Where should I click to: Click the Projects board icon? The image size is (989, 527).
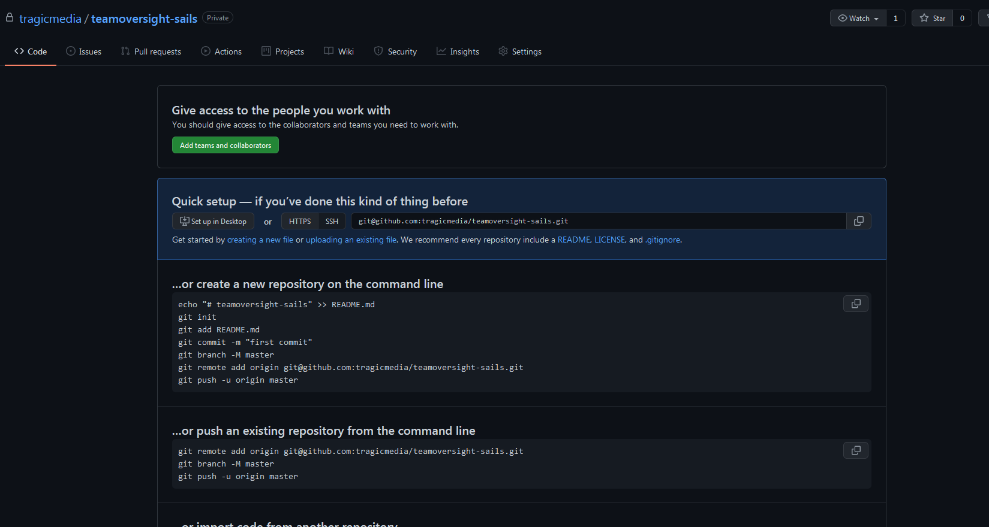pyautogui.click(x=266, y=52)
